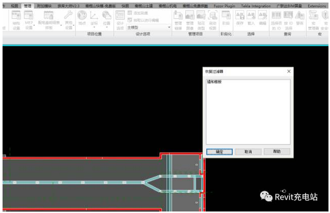This screenshot has width=330, height=213.
Task: Open the Main Model (主模型) combo box
Action: [149, 27]
